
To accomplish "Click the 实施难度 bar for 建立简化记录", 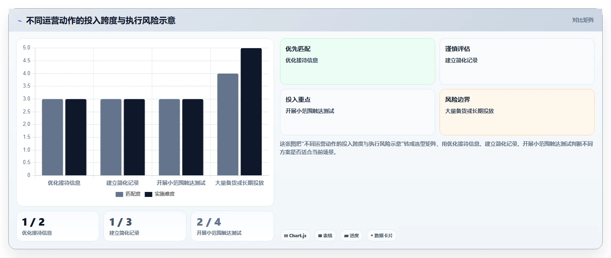I will tap(134, 137).
